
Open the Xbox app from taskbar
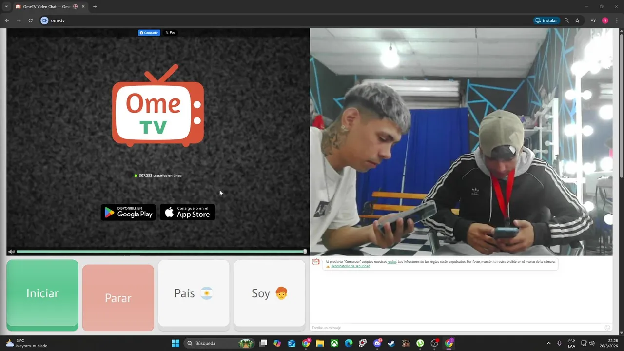[x=334, y=343]
